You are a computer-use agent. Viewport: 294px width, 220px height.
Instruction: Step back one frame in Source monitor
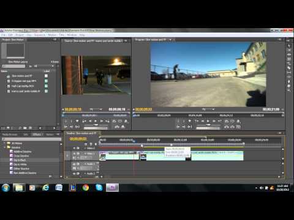[90, 121]
